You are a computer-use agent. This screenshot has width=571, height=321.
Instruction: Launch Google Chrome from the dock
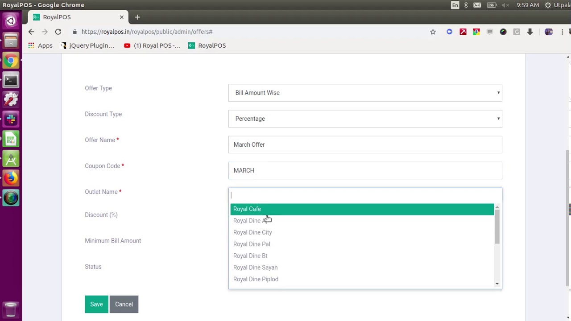[x=11, y=60]
